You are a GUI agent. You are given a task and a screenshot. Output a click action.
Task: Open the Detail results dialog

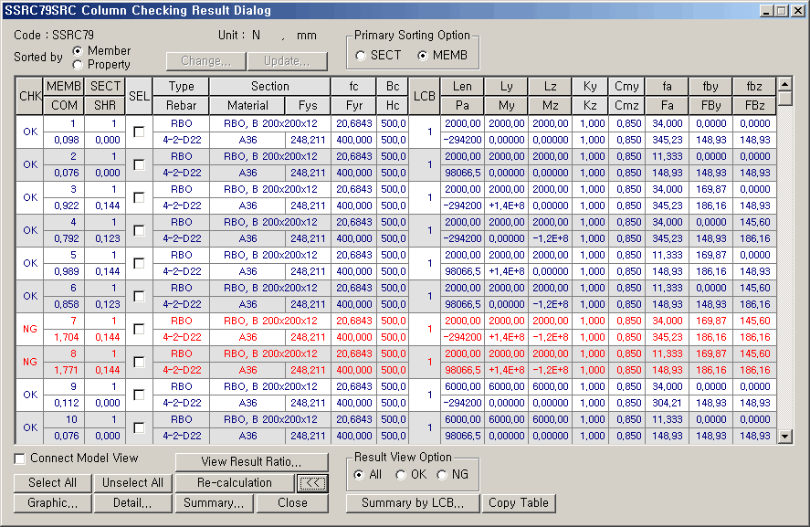(x=132, y=503)
